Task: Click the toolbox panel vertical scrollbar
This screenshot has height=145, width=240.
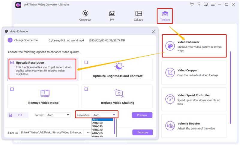Action: [230, 88]
